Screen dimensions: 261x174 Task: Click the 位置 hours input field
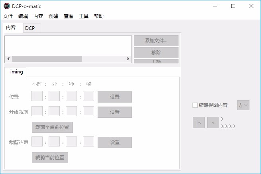point(37,96)
